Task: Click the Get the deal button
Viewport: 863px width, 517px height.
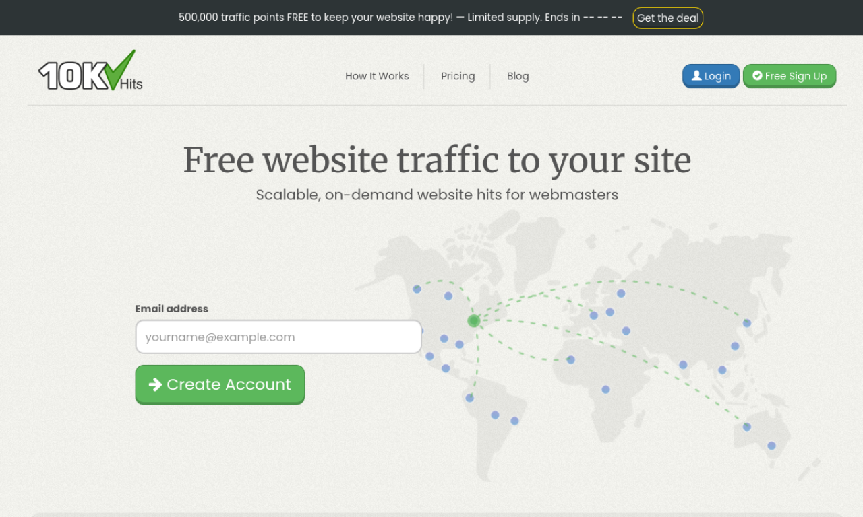Action: (x=667, y=18)
